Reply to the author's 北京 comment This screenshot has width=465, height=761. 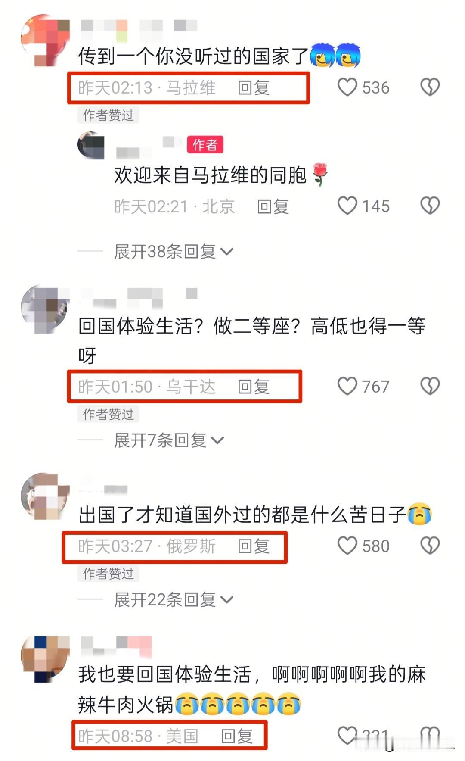click(x=273, y=206)
